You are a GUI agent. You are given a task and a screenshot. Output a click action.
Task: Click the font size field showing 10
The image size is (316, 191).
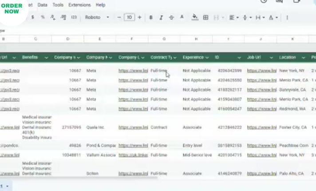[x=129, y=17]
